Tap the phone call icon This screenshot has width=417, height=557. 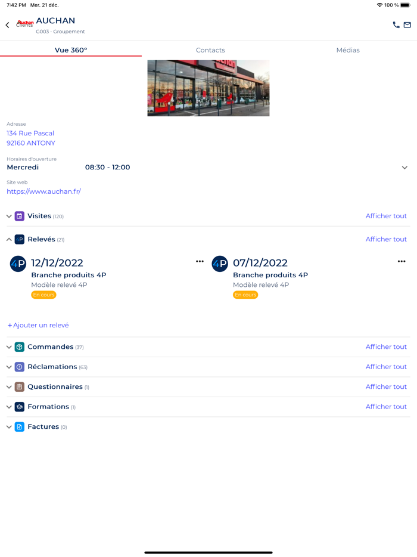tap(396, 25)
